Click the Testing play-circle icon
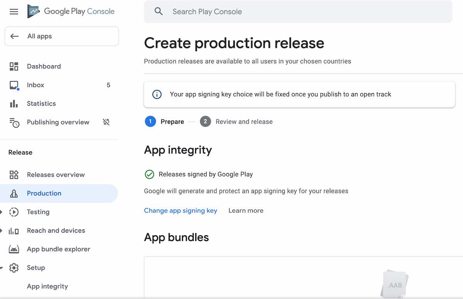463x299 pixels. pos(14,212)
